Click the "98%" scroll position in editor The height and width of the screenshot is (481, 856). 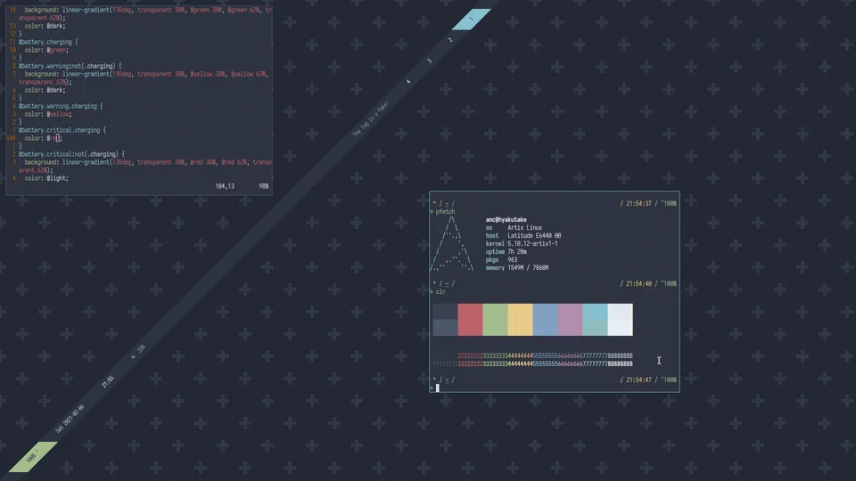(264, 186)
